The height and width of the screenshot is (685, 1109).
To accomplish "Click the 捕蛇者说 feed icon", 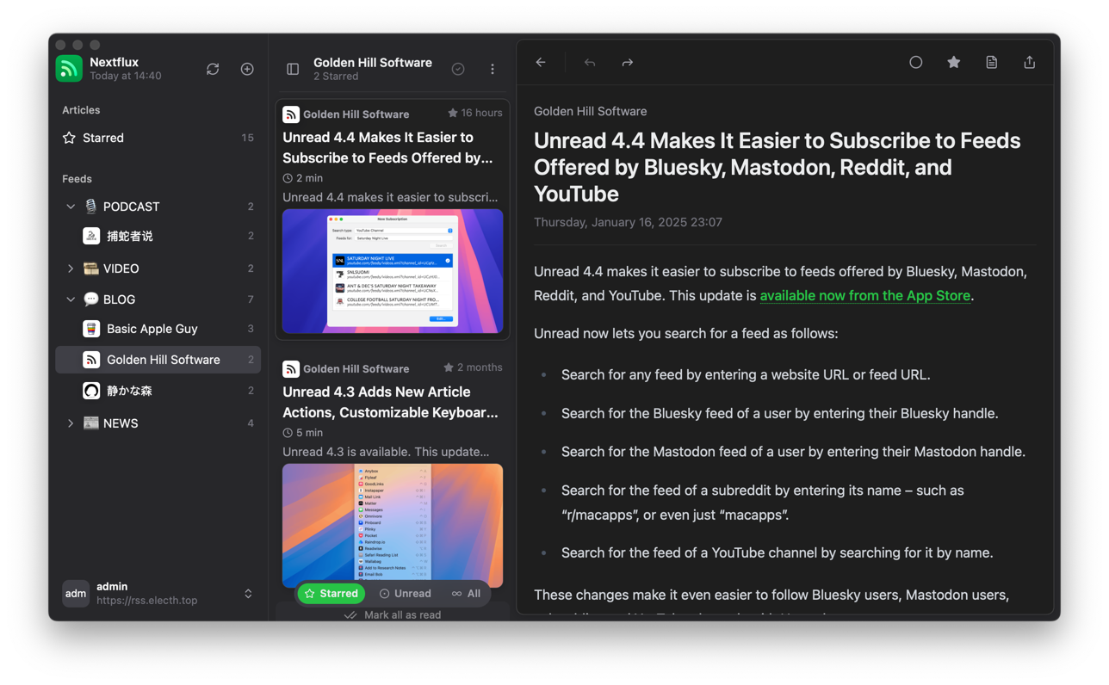I will (x=91, y=236).
